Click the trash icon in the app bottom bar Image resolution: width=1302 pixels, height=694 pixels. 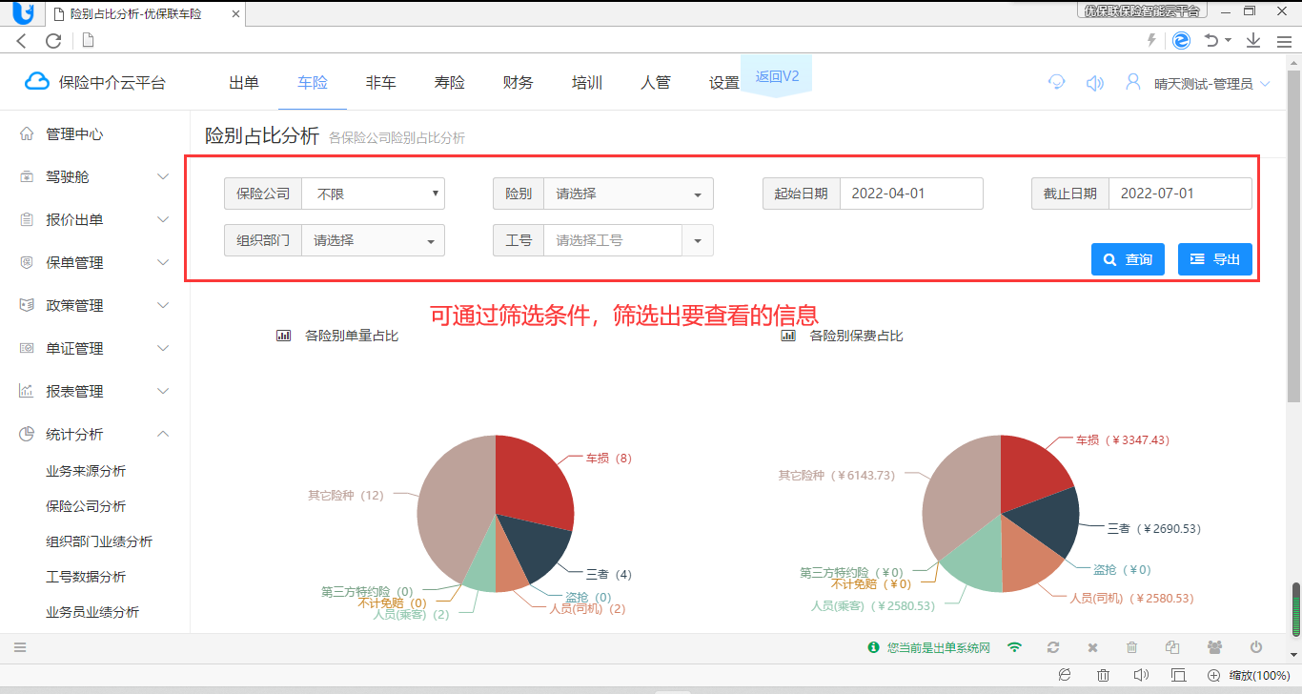(1132, 647)
